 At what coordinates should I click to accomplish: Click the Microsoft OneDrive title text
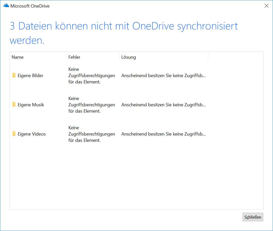click(30, 6)
